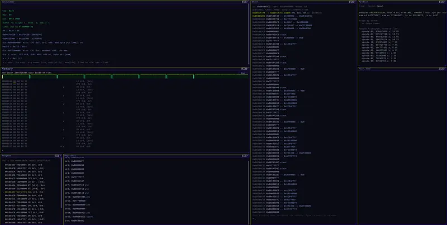Switch to the live tab in Profile
This screenshot has height=225, width=447.
362,6
